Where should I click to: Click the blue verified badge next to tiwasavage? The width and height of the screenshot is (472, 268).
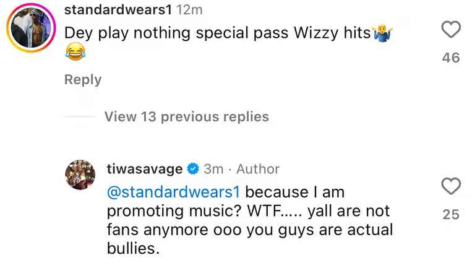coord(193,168)
